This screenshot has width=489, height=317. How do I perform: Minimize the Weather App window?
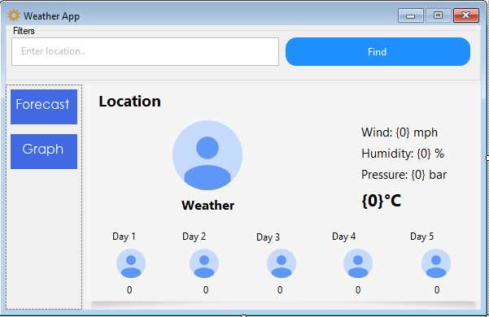[410, 15]
